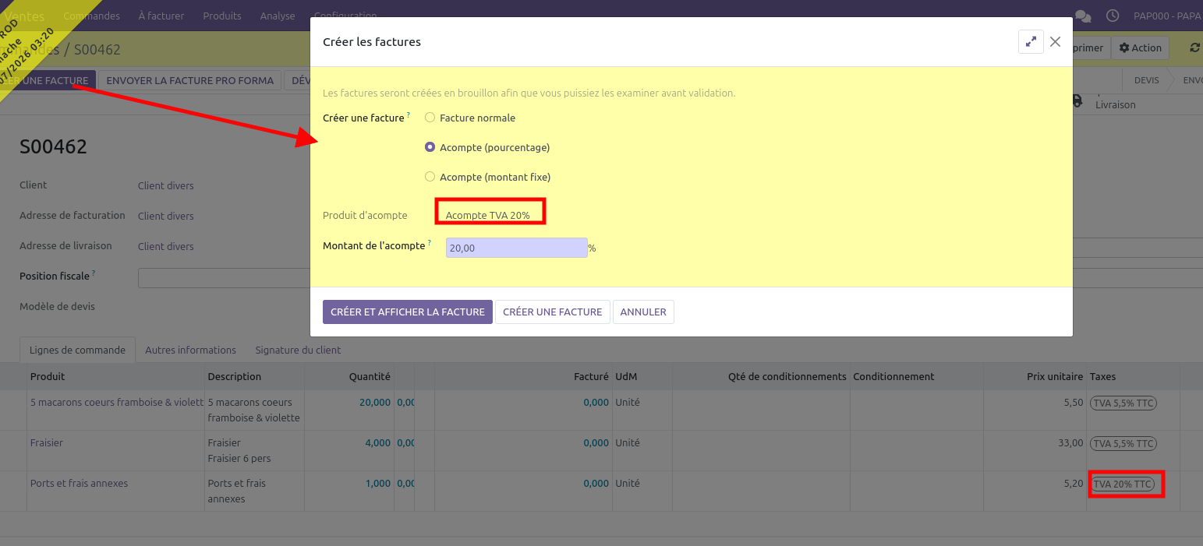
Task: Open the Commandes menu
Action: pyautogui.click(x=91, y=16)
